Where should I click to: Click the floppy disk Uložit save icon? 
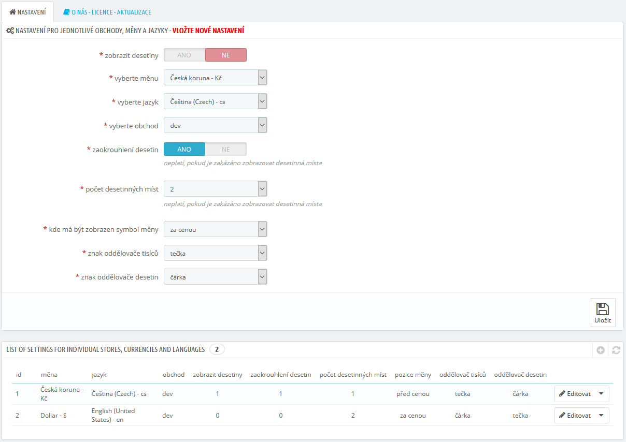[603, 309]
